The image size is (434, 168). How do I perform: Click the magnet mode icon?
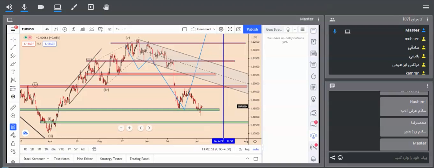click(13, 127)
